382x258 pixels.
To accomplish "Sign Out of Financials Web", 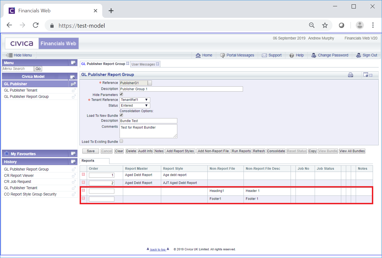I will [x=367, y=55].
